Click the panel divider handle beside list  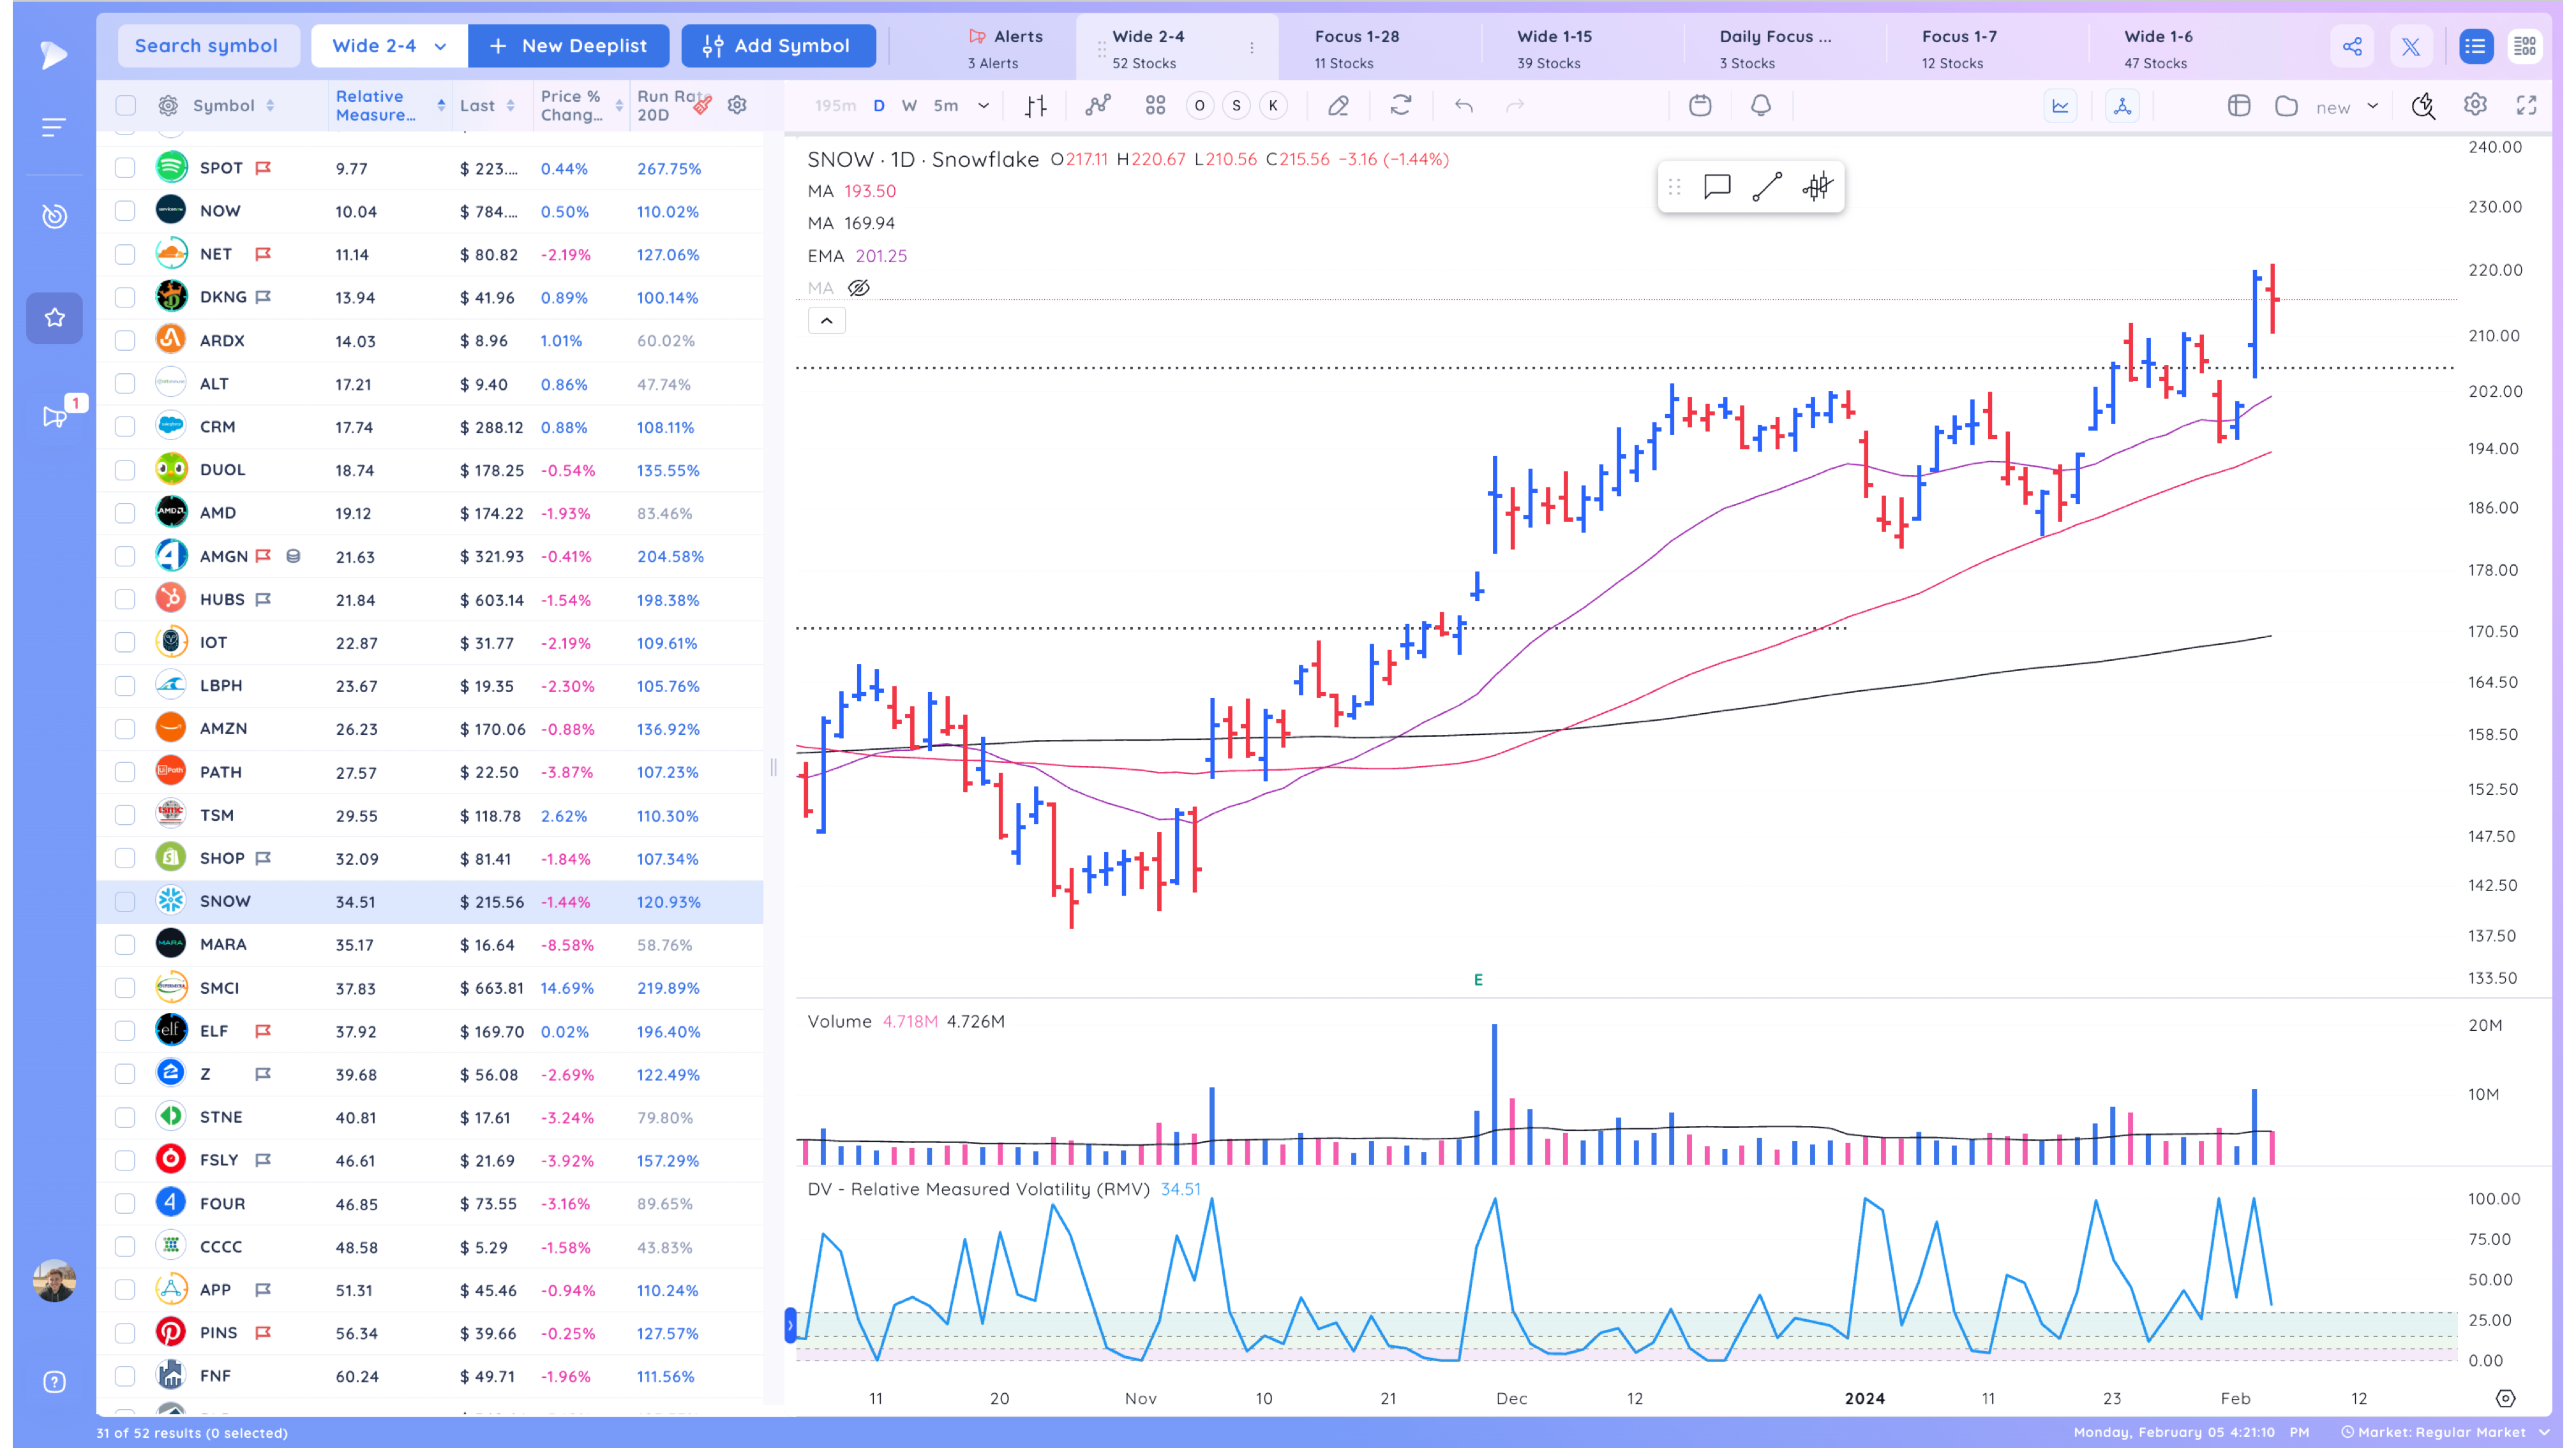[773, 767]
